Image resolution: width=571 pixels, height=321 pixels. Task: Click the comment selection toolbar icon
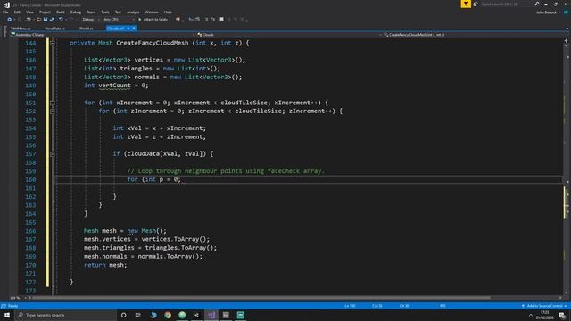[206, 20]
